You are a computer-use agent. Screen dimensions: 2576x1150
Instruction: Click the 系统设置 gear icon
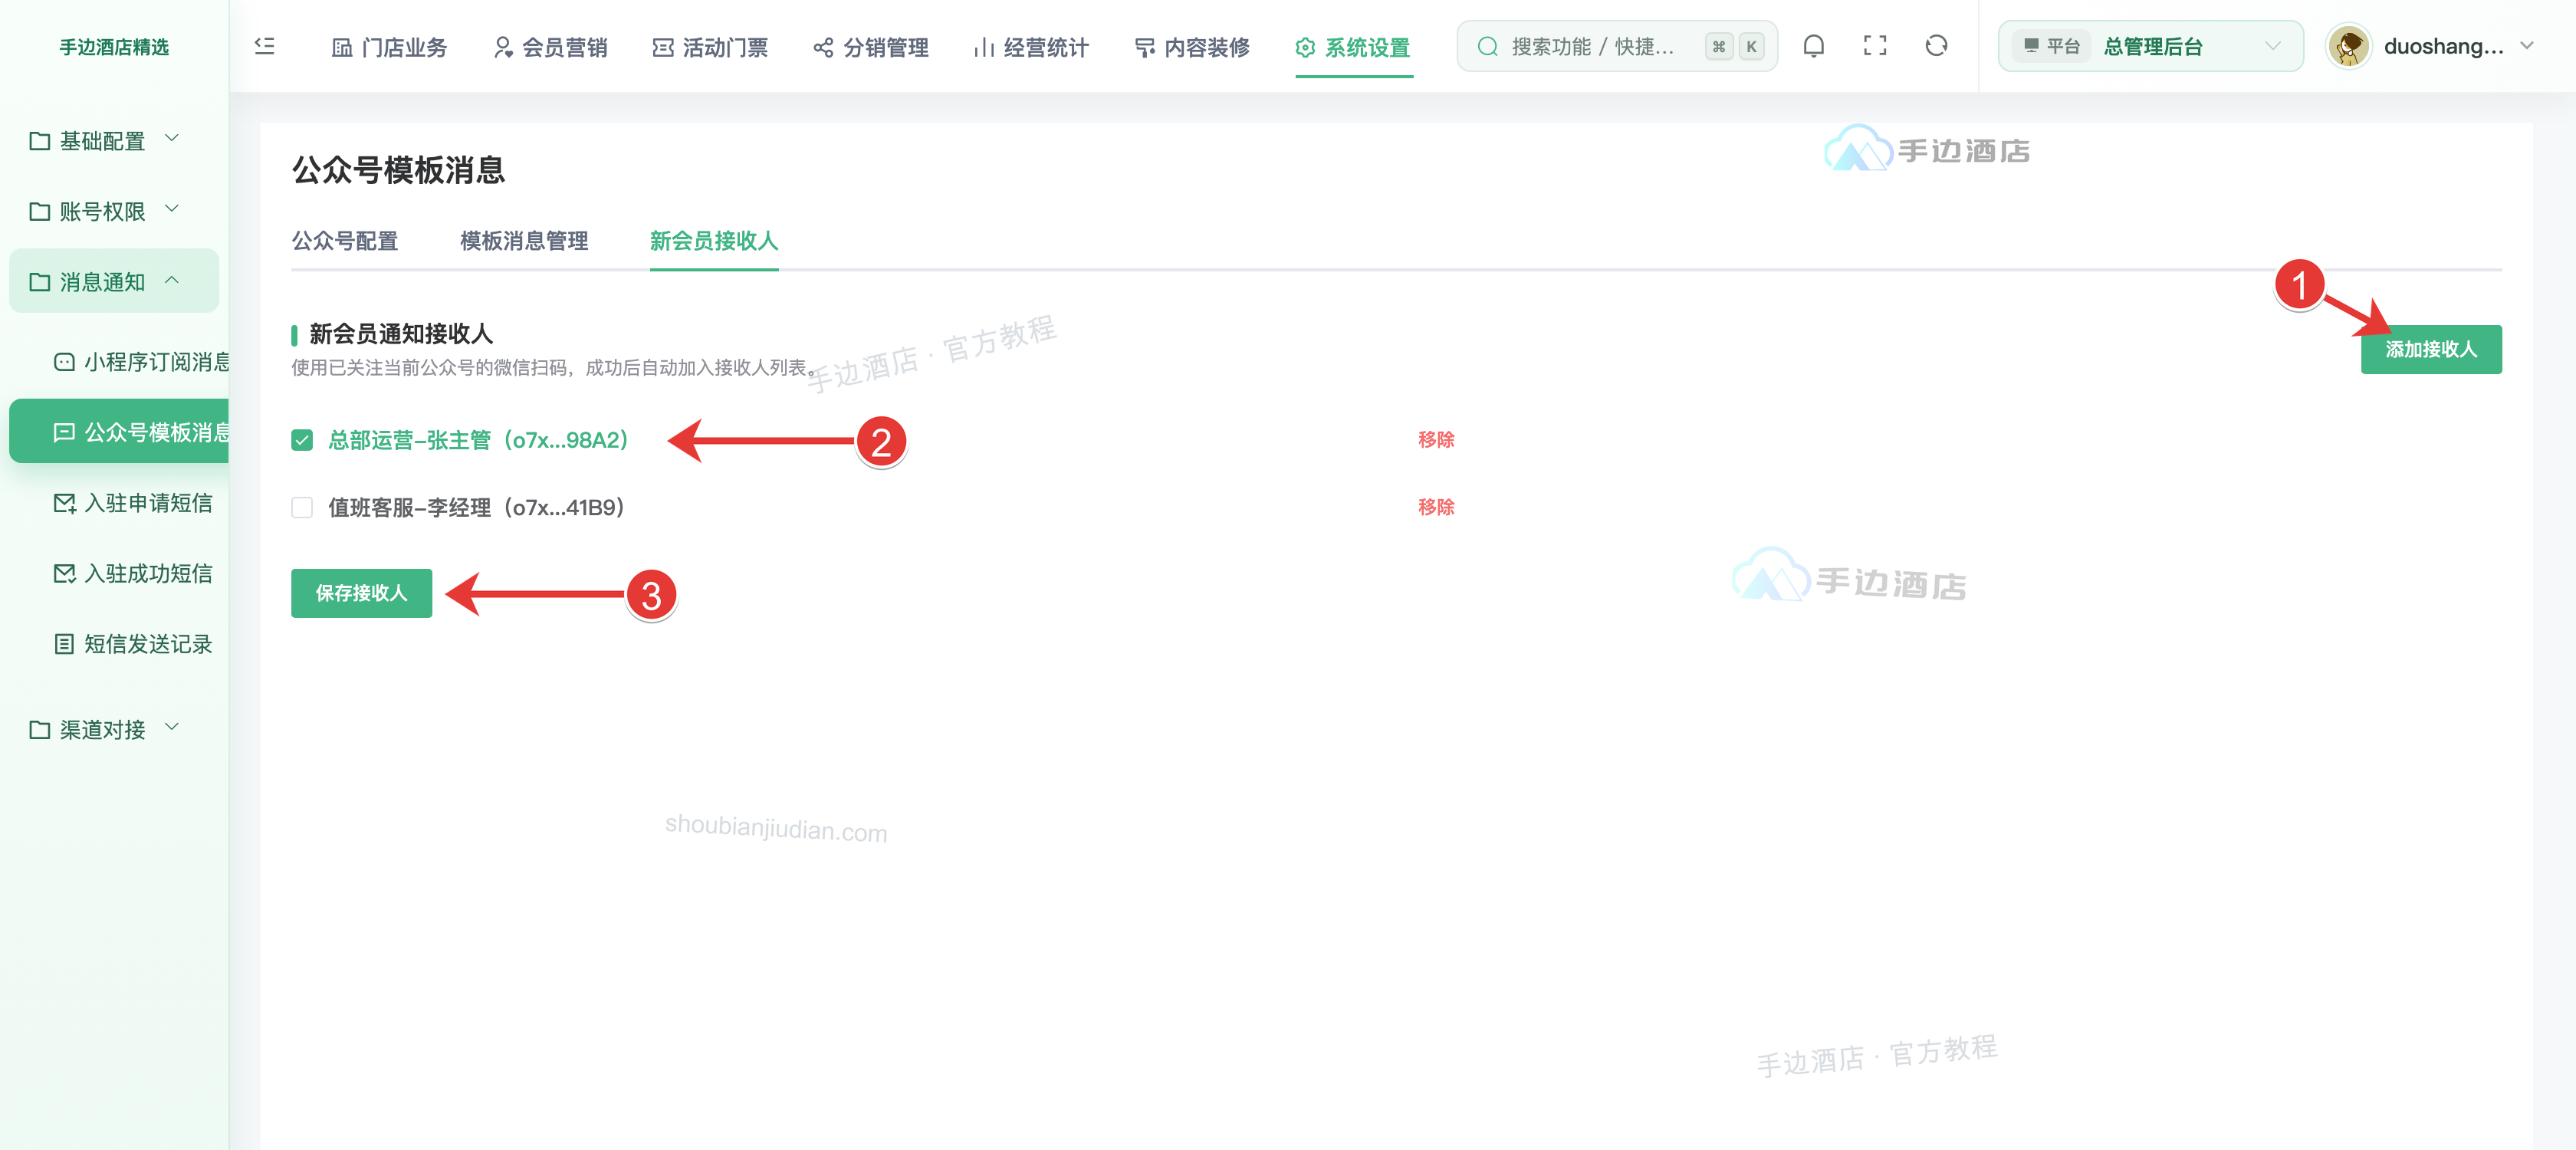coord(1305,47)
